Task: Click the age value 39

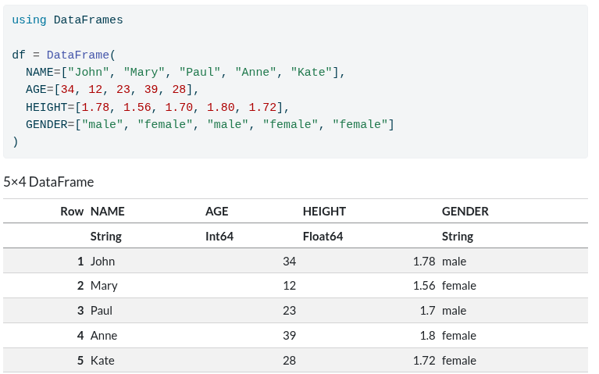Action: pyautogui.click(x=289, y=336)
